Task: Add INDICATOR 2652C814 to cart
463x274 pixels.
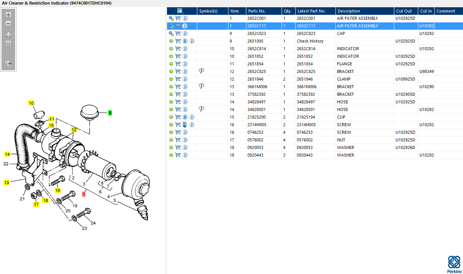Action: pyautogui.click(x=178, y=49)
